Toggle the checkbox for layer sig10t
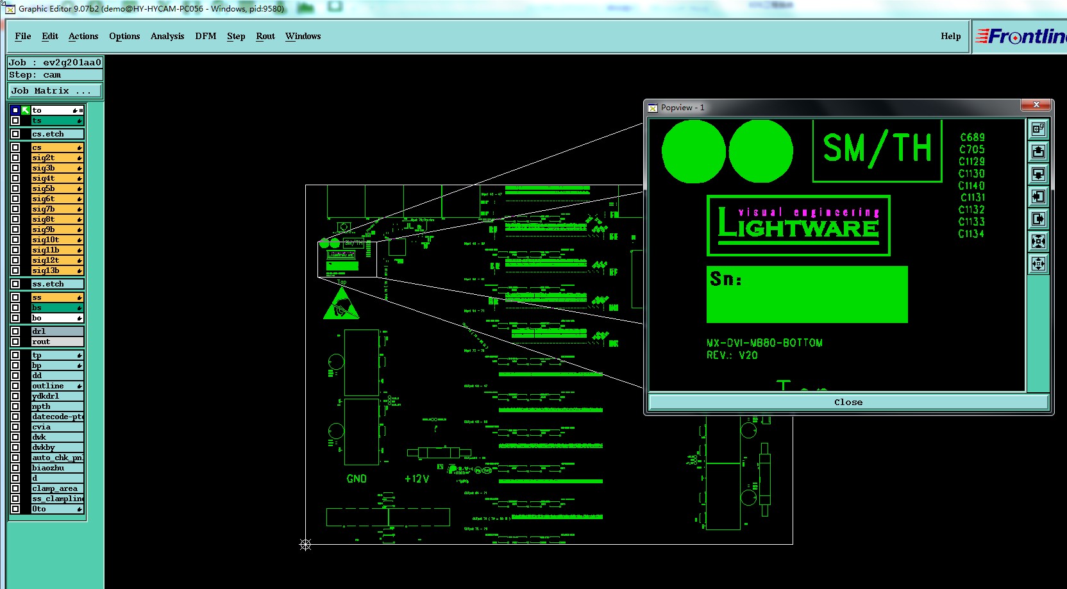The height and width of the screenshot is (589, 1067). coord(15,240)
